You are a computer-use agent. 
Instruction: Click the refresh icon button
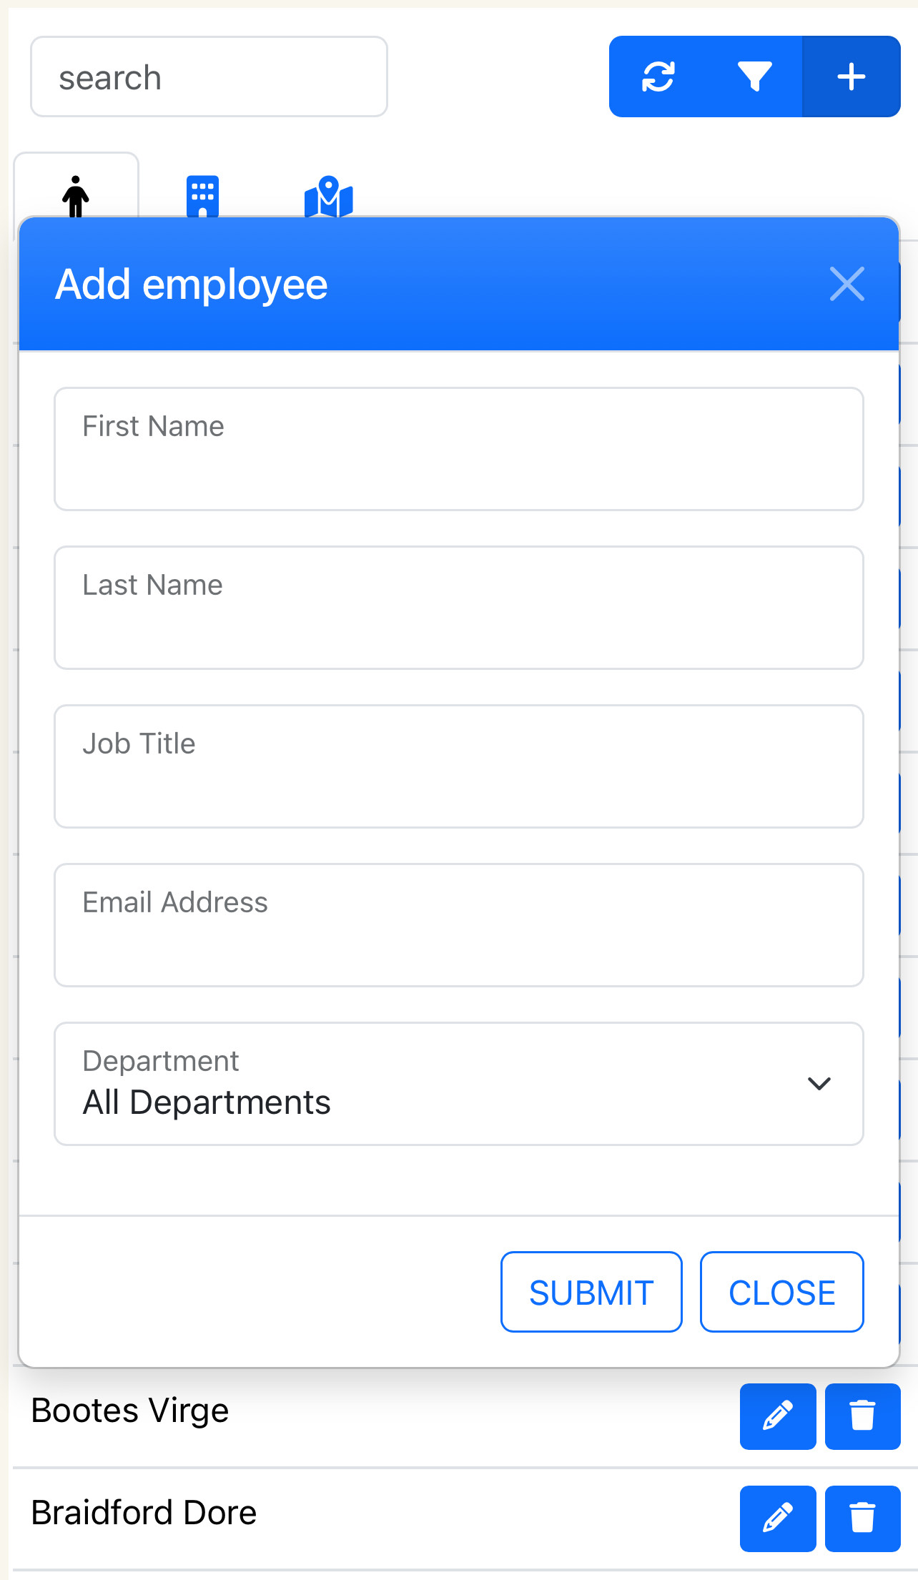click(658, 76)
